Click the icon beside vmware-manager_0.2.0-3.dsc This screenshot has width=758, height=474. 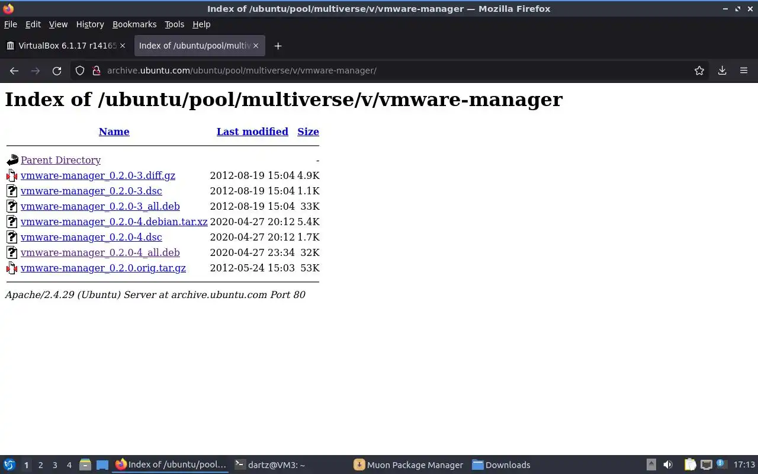point(12,191)
